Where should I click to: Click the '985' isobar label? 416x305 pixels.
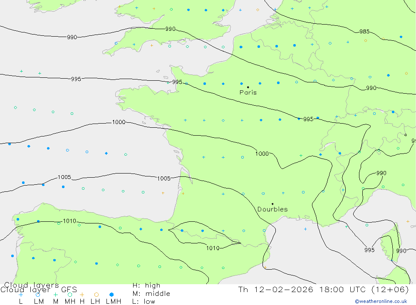pos(364,32)
